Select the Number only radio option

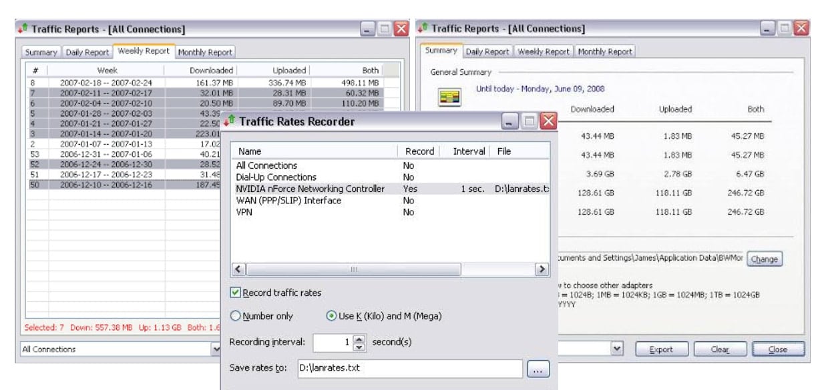point(235,316)
